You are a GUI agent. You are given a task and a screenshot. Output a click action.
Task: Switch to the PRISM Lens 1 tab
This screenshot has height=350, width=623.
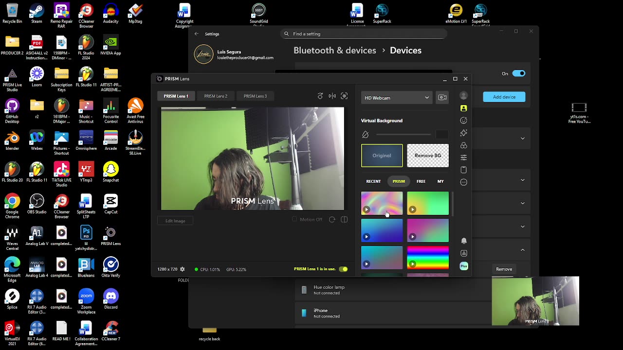coord(176,96)
